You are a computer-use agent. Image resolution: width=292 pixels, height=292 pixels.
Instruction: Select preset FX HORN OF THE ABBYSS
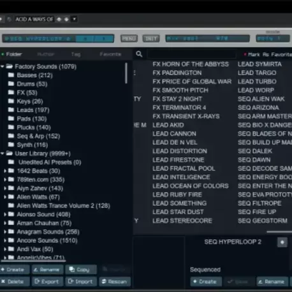tap(191, 64)
